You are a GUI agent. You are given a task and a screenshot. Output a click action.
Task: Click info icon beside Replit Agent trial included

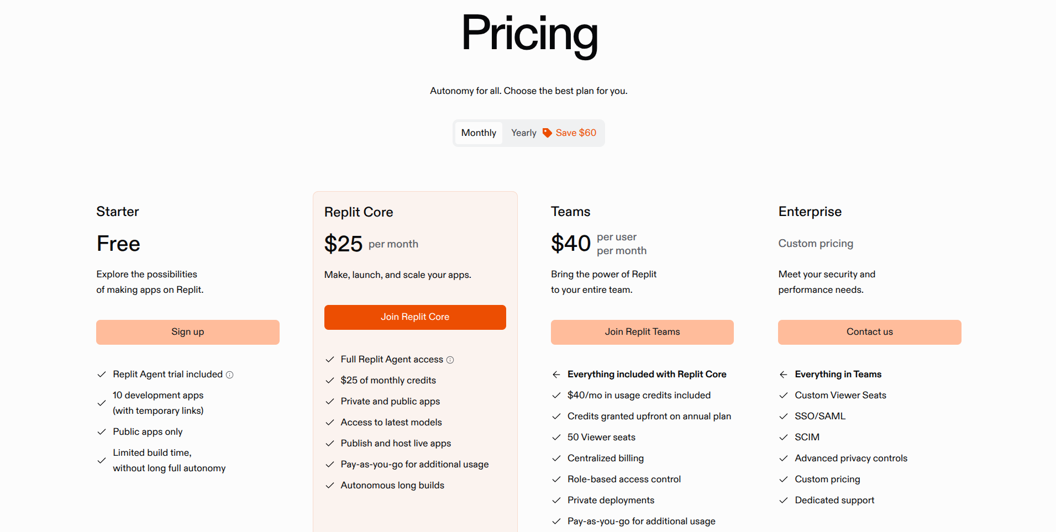coord(230,375)
